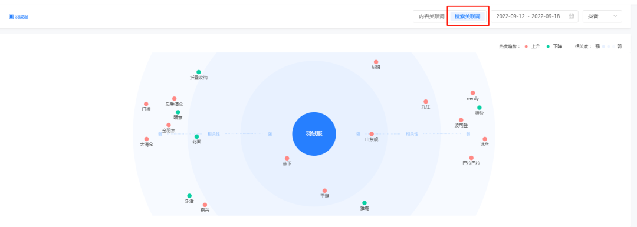Click the 相关度 strength color scale
Screen dimensions: 637x227
(609, 46)
